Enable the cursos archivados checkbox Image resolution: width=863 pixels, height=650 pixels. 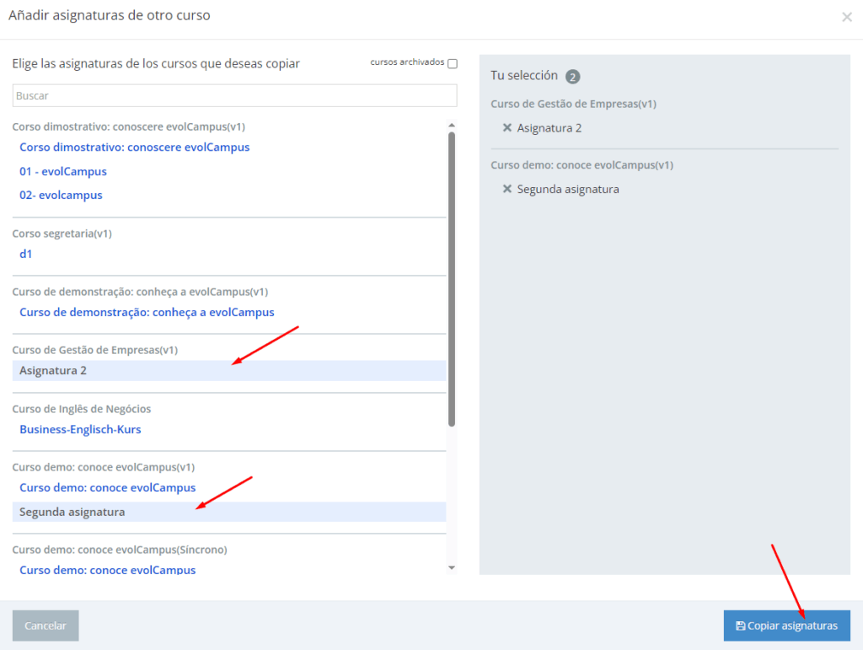(453, 63)
